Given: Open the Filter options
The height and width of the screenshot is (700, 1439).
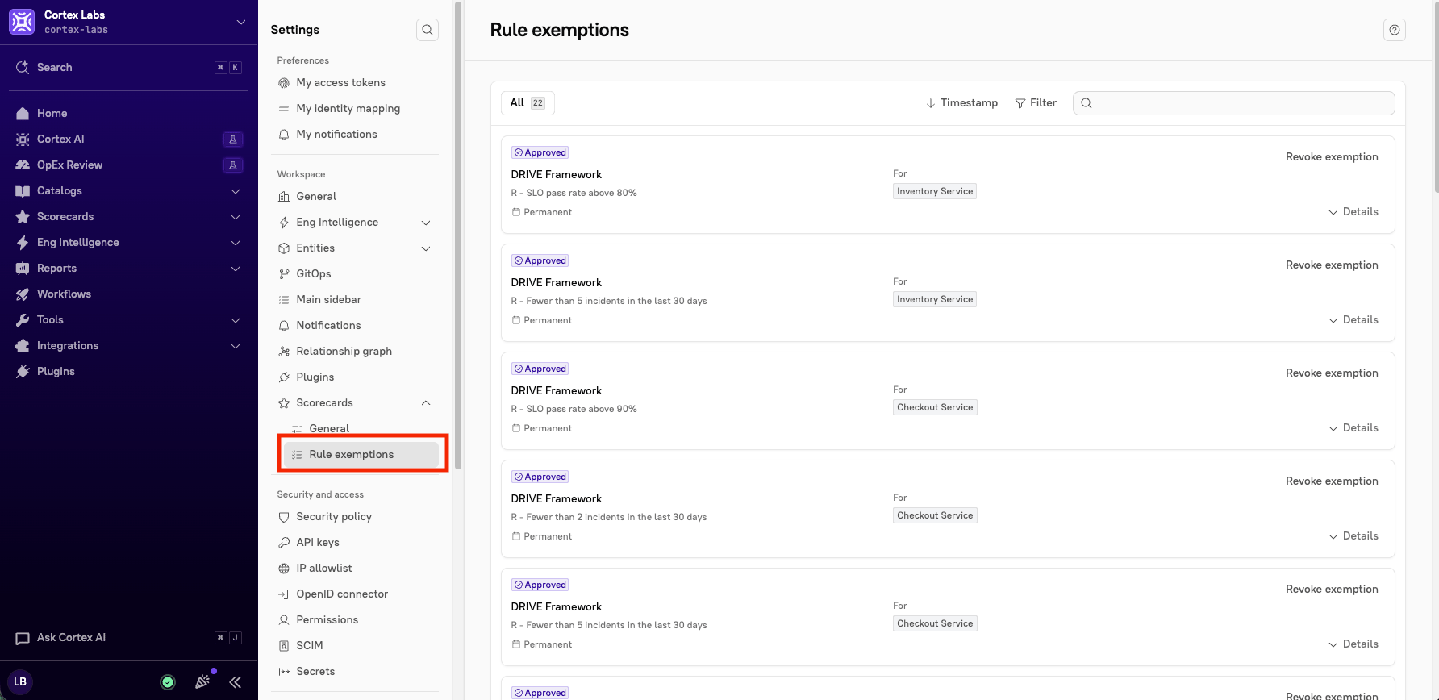Looking at the screenshot, I should 1036,103.
